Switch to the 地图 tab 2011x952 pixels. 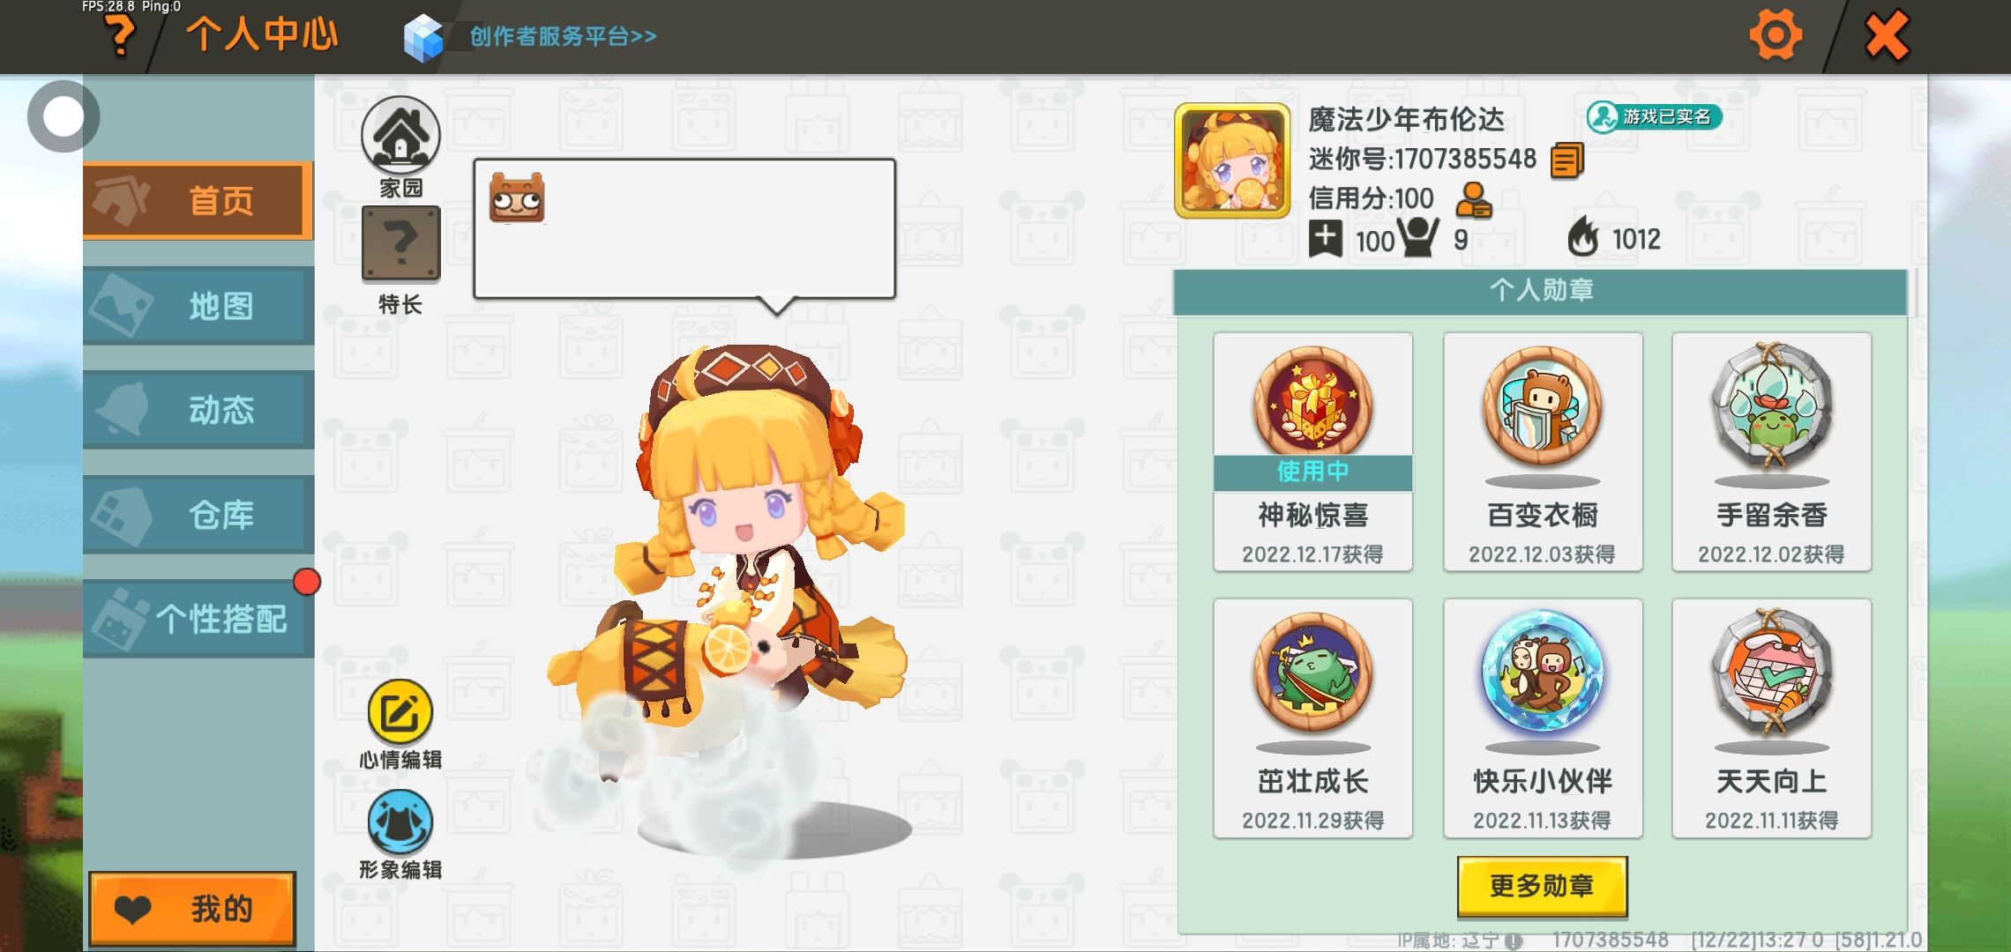(198, 306)
